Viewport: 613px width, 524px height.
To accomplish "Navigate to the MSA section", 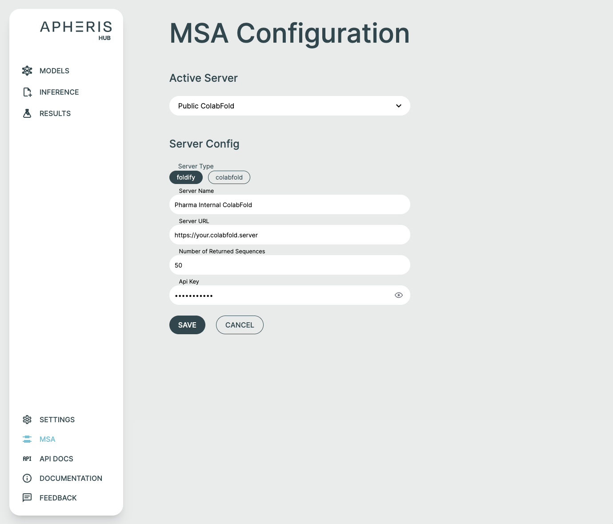I will [x=47, y=439].
